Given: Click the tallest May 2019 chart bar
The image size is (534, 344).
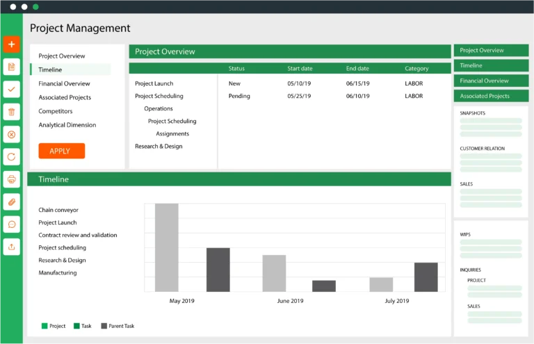Looking at the screenshot, I should [x=166, y=247].
